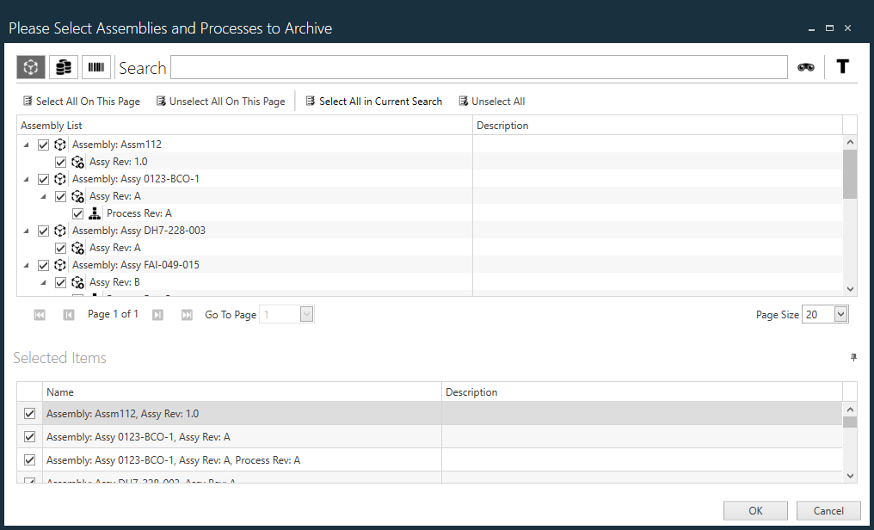Click the database filter icon
The width and height of the screenshot is (874, 530).
(63, 66)
